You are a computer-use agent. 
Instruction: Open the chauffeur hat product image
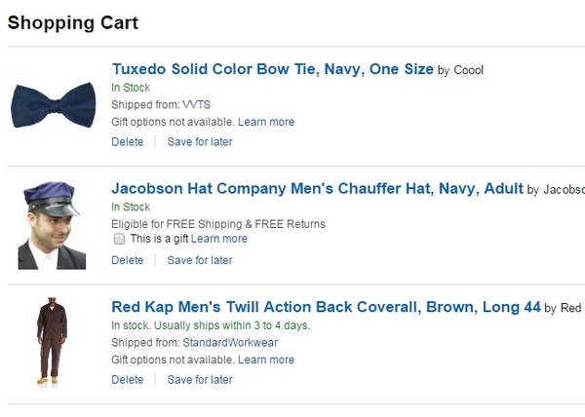[52, 225]
